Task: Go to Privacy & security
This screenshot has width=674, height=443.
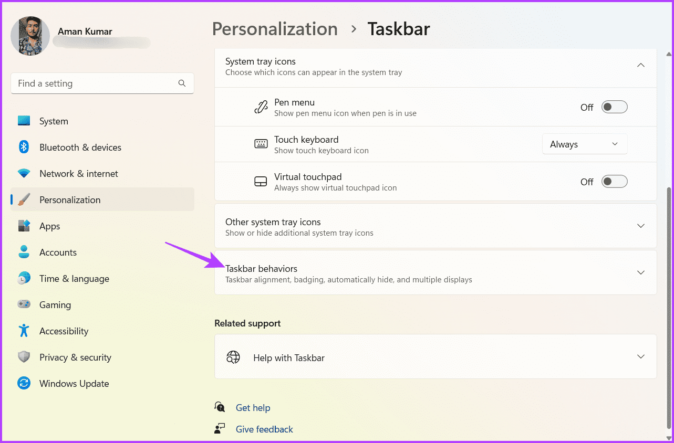Action: [x=102, y=357]
